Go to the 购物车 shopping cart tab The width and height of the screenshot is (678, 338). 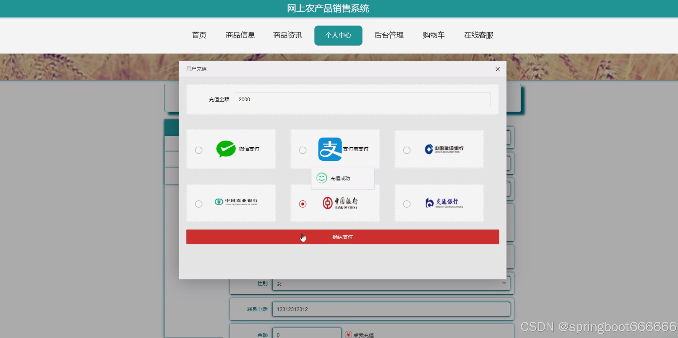click(x=433, y=35)
